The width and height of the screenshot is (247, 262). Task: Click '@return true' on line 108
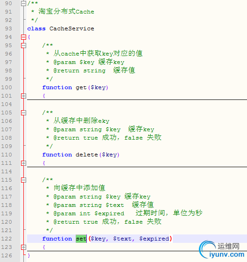[76, 138]
